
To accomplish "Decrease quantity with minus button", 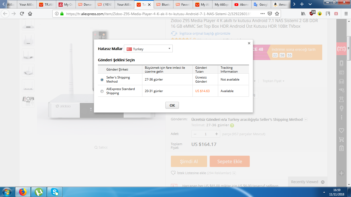I will [195, 134].
